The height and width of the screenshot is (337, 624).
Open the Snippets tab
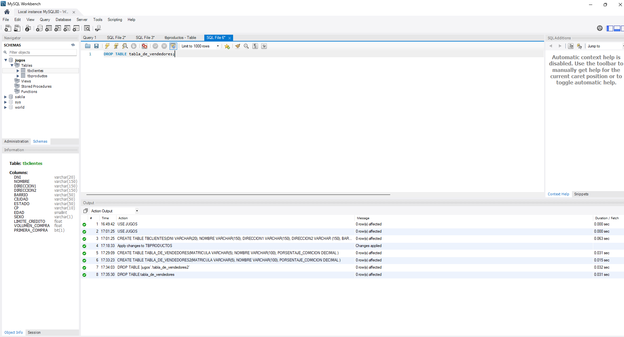click(581, 194)
